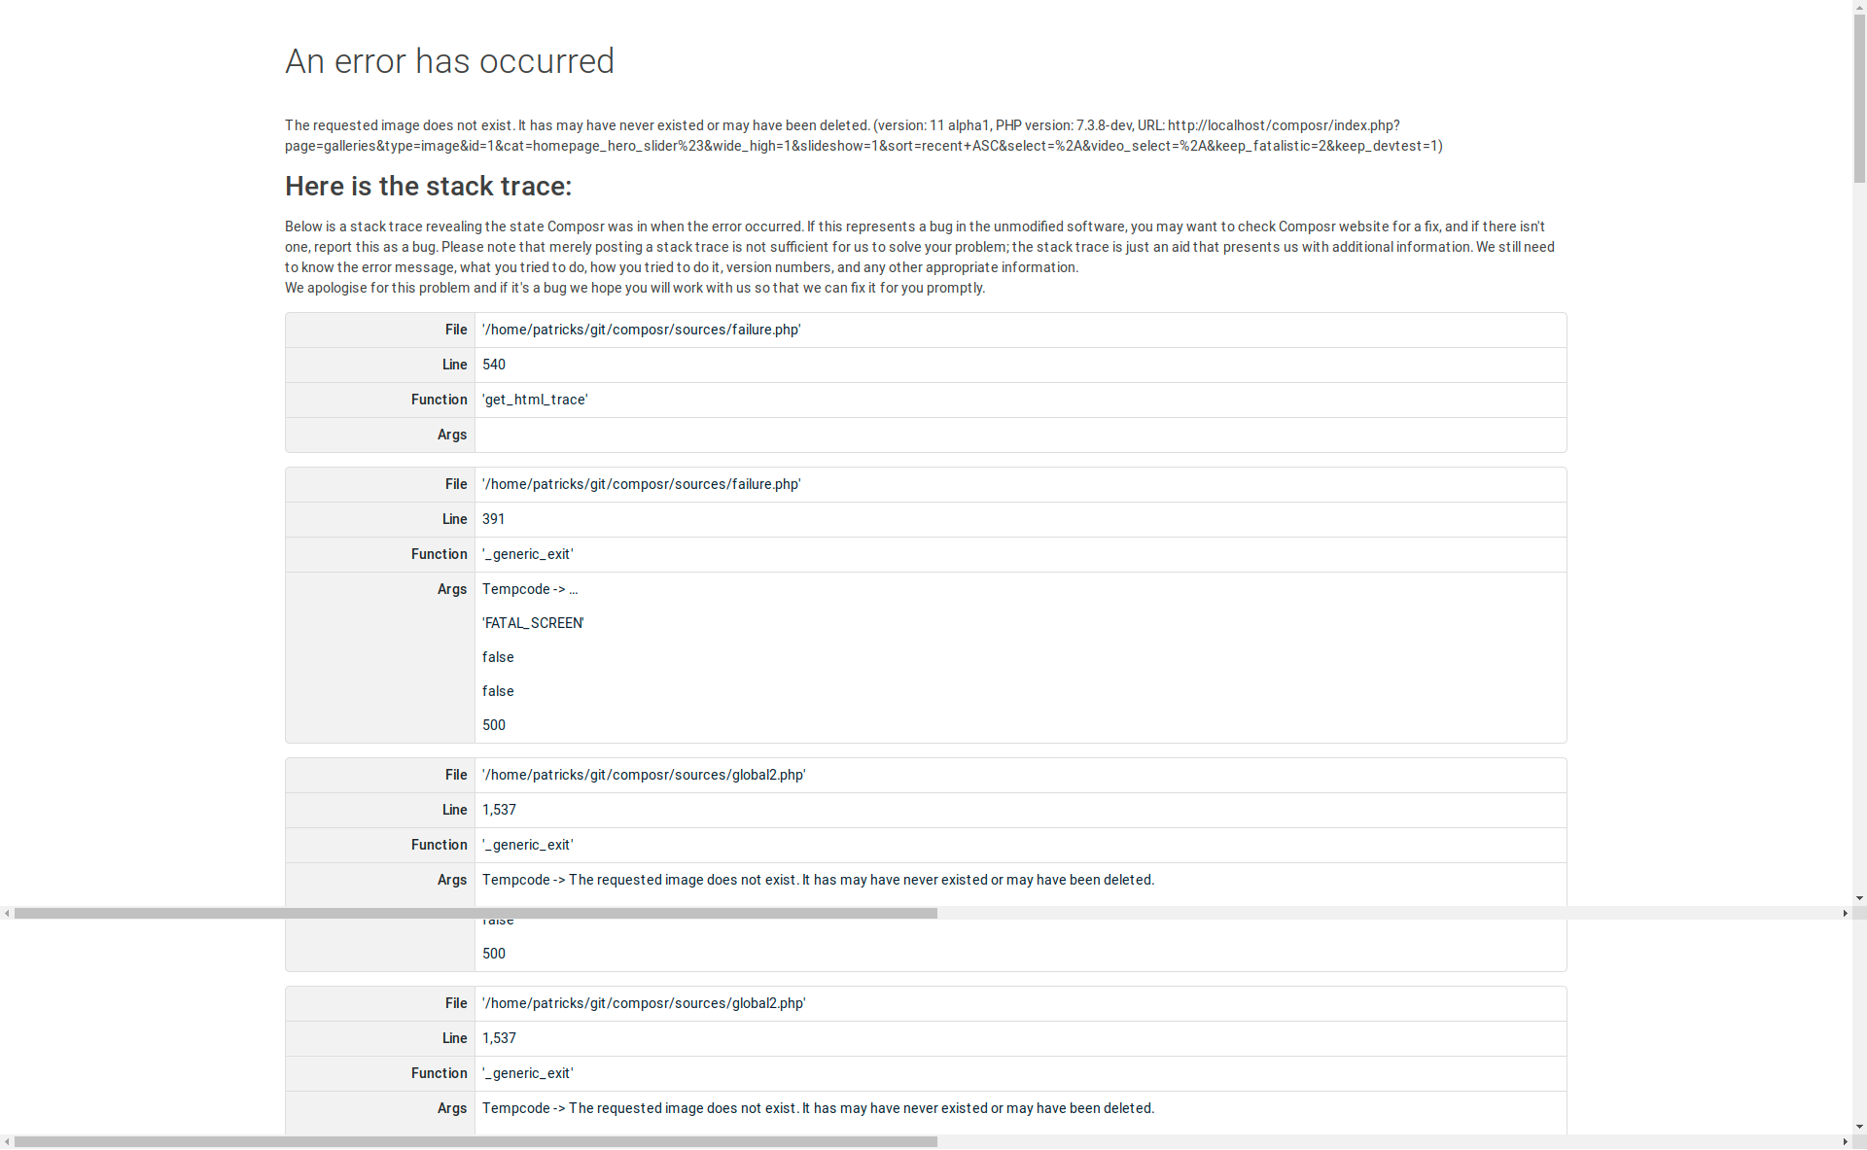The width and height of the screenshot is (1867, 1150).
Task: Click the File path value directly above line 391
Action: 642,484
